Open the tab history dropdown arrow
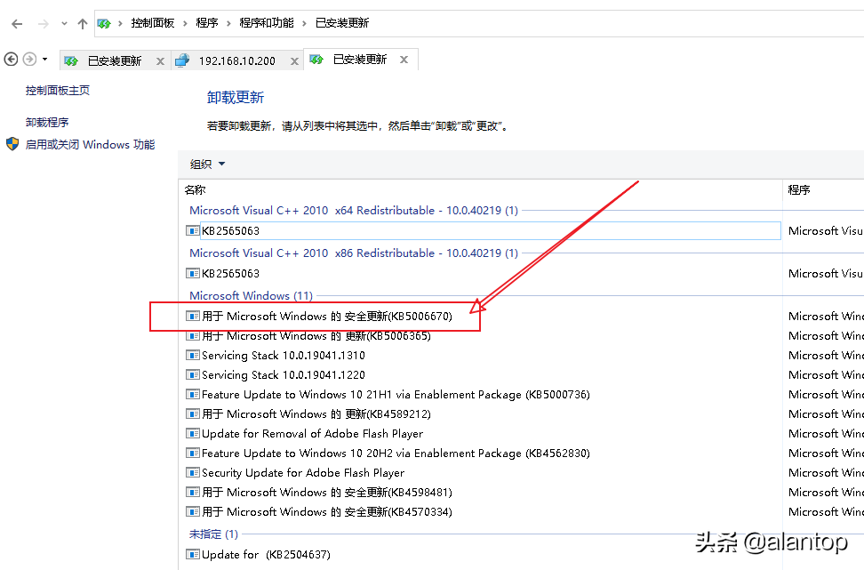864x570 pixels. 45,59
